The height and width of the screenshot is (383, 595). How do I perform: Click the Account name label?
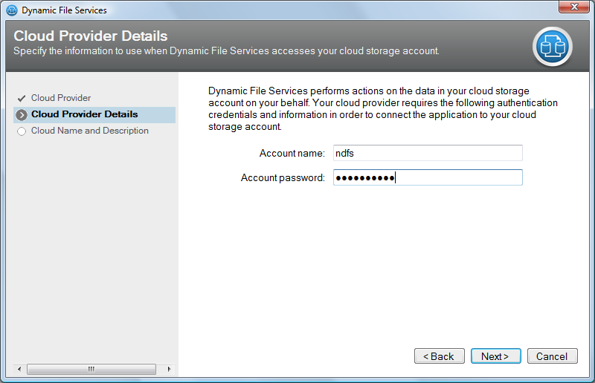[292, 154]
